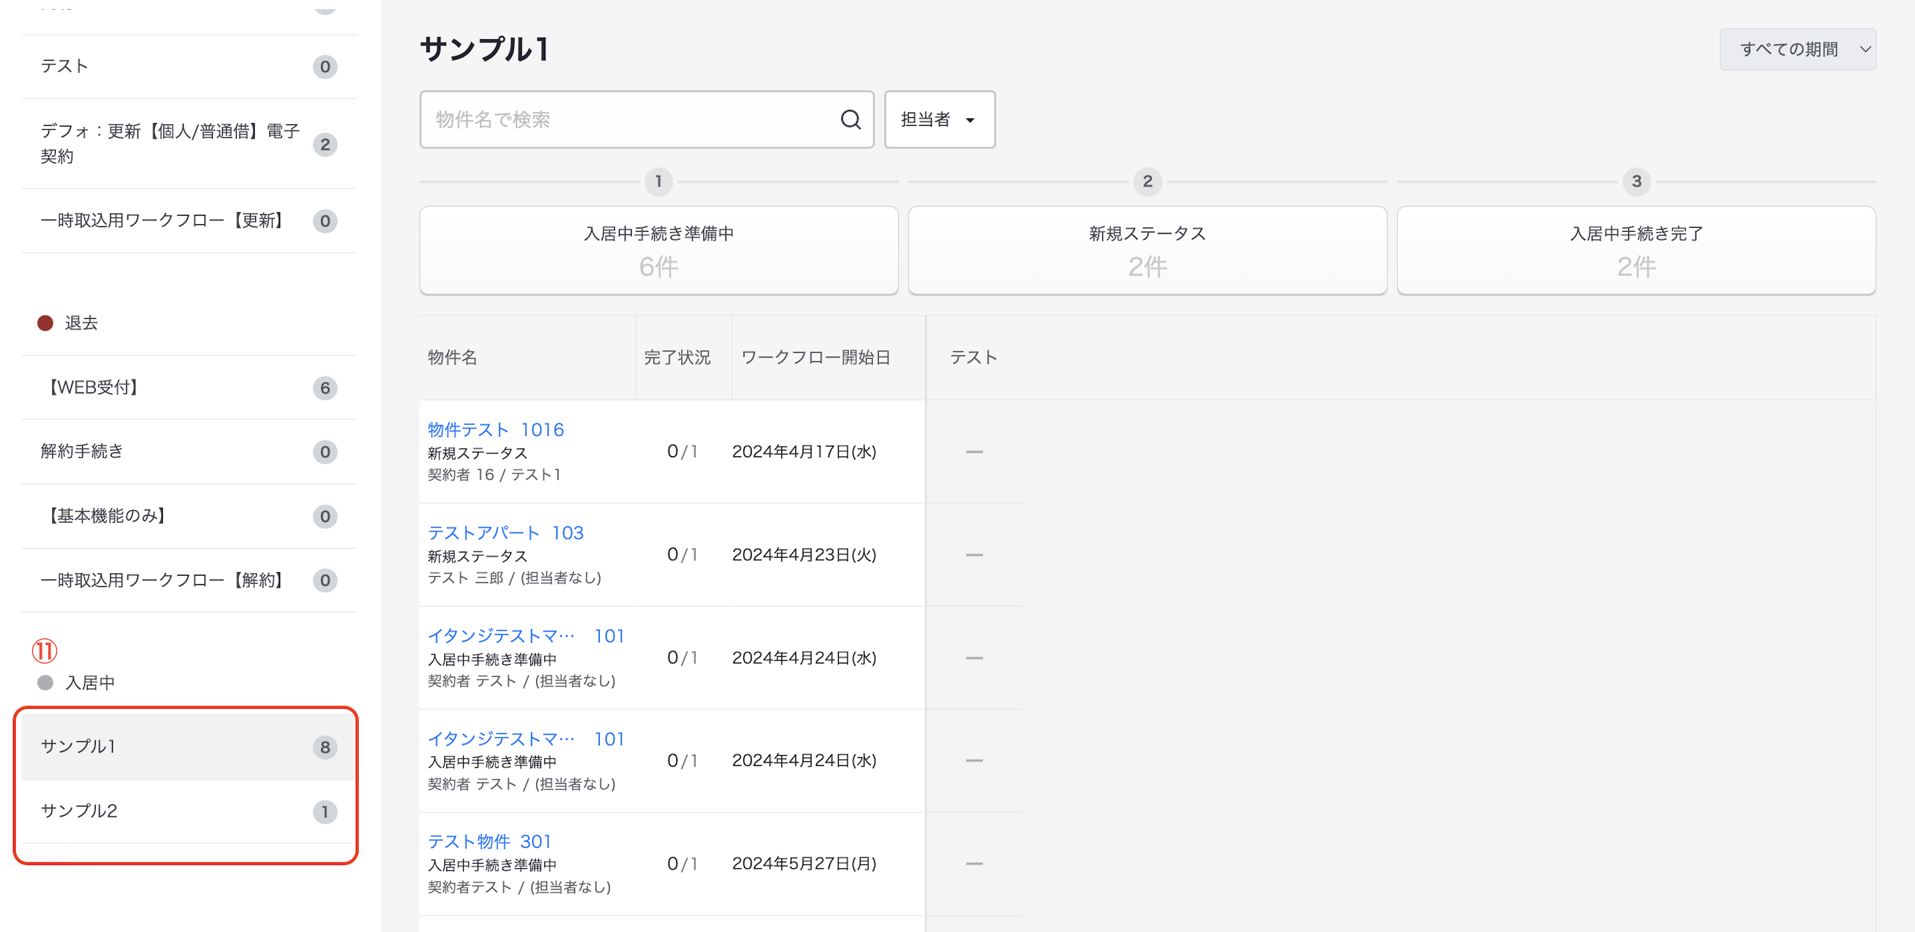The width and height of the screenshot is (1915, 932).
Task: Open the テストアパート 103 link
Action: pos(505,532)
